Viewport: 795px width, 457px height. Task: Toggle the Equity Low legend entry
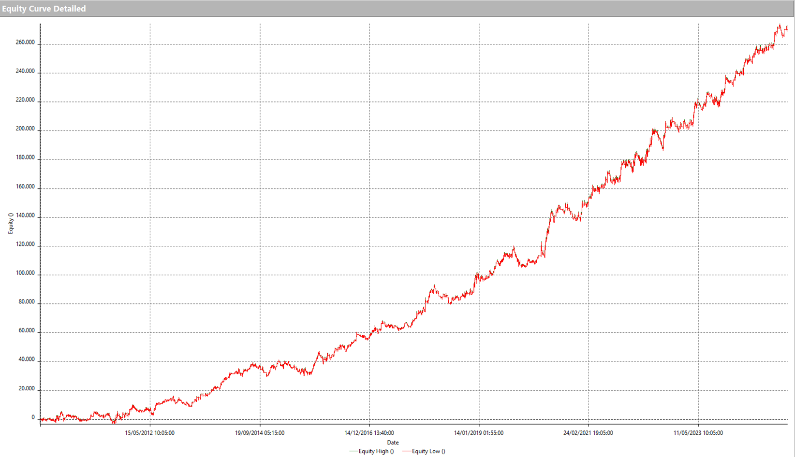click(x=428, y=451)
